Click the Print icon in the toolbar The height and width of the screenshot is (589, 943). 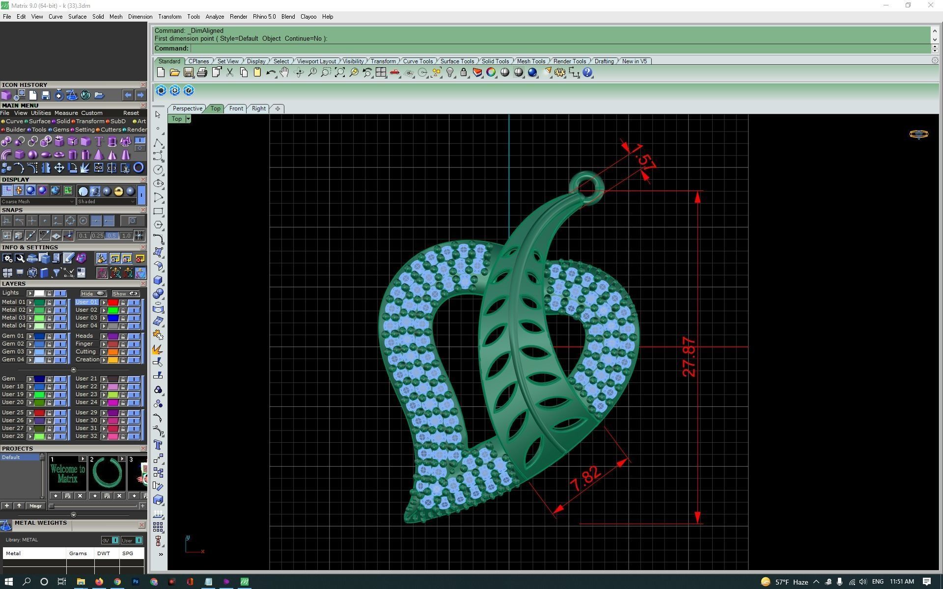click(x=202, y=73)
